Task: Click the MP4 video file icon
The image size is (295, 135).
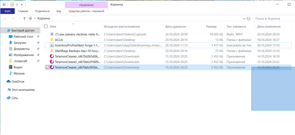Action: point(52,34)
